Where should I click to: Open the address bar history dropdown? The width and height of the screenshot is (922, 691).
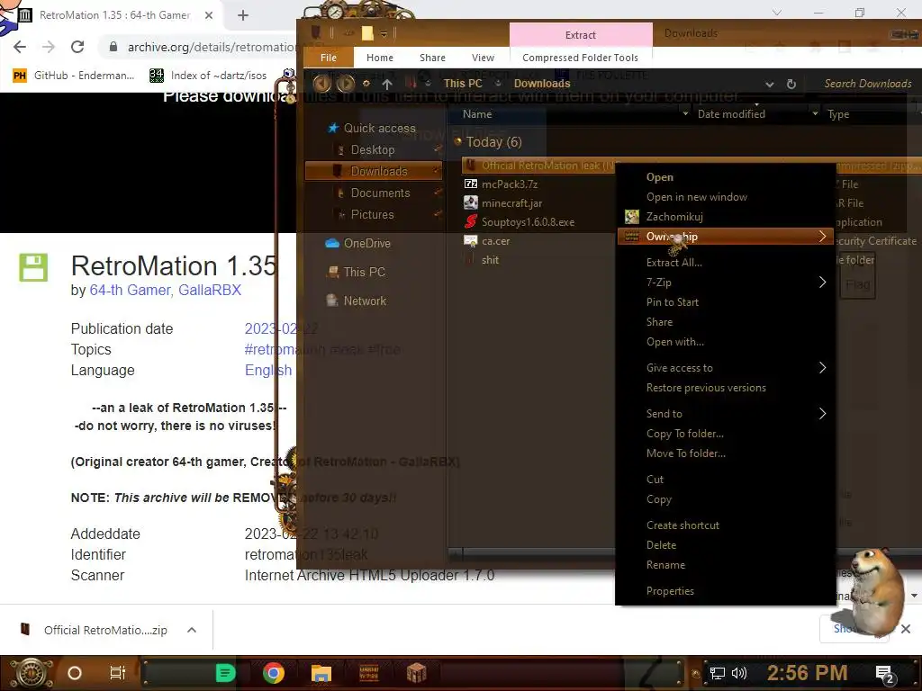coord(770,84)
